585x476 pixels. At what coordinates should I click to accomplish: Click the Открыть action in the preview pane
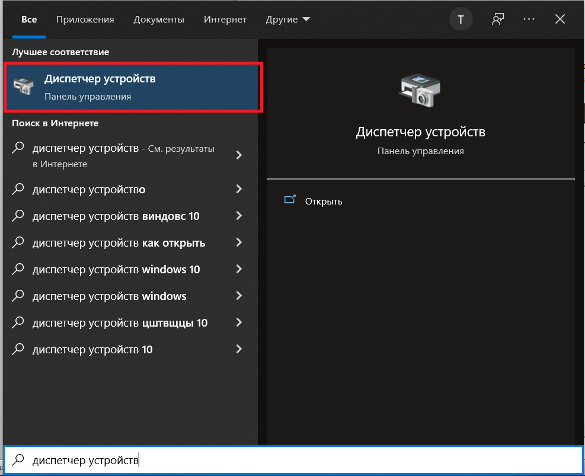coord(324,202)
